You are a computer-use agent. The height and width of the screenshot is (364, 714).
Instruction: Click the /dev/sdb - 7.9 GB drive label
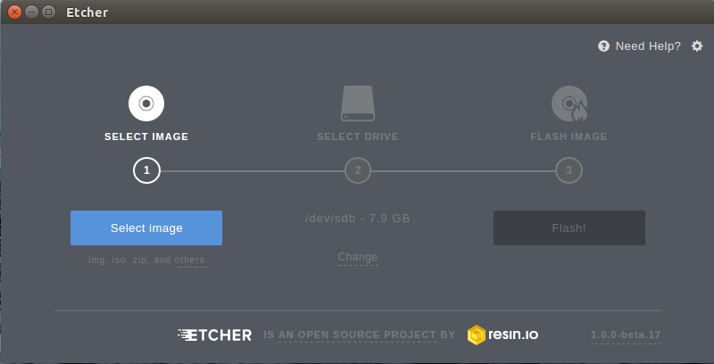pos(358,219)
